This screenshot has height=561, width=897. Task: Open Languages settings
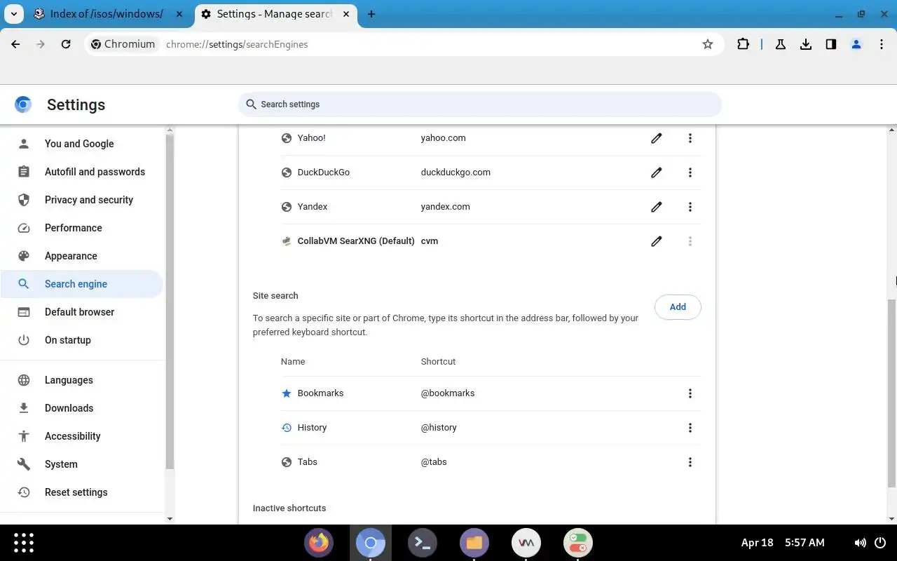point(82,380)
